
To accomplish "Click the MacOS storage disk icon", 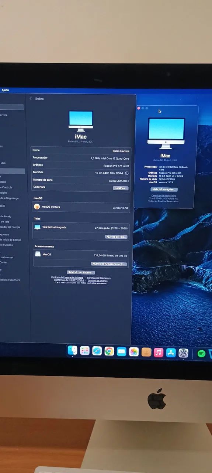I will point(38,254).
